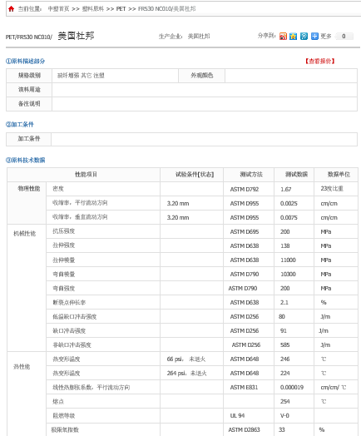
Task: Click the share count box showing 0
Action: 344,36
